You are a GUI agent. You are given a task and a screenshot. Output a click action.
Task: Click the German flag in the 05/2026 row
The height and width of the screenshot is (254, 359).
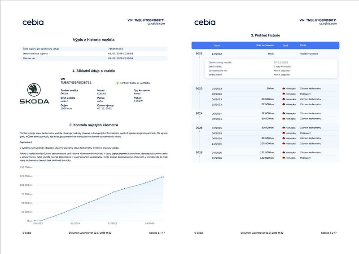coord(284,158)
